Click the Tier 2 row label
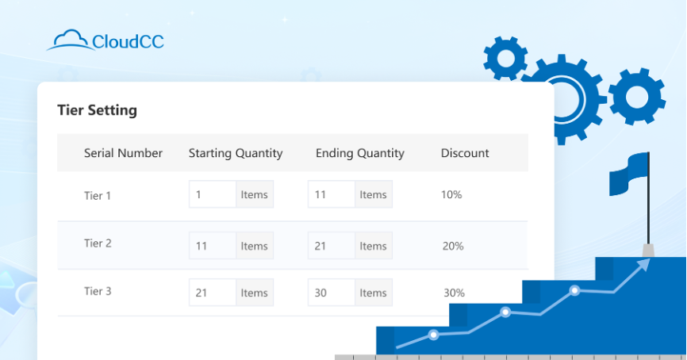The height and width of the screenshot is (360, 687). point(98,243)
